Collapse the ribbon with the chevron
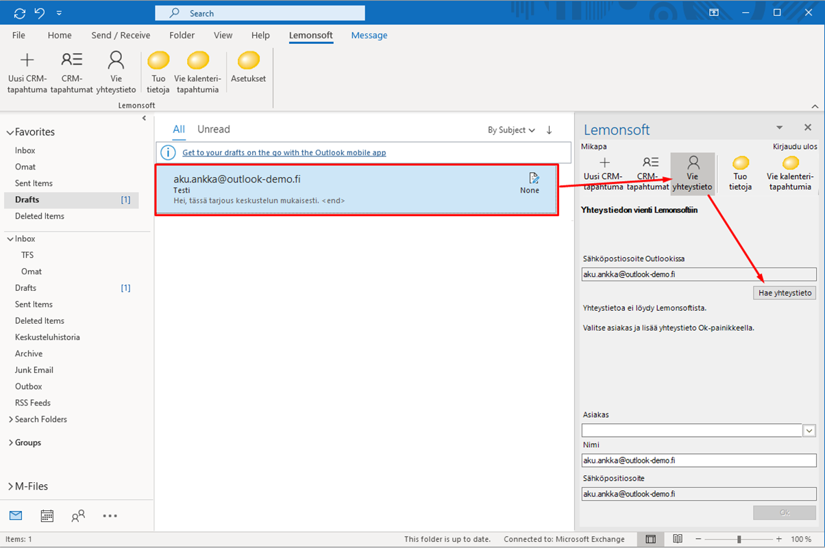 (815, 106)
